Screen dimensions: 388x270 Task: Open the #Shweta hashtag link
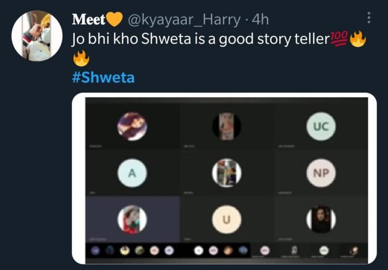pos(104,78)
